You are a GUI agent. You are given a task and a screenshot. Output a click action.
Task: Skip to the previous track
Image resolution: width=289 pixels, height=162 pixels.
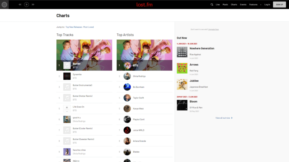pyautogui.click(x=20, y=4)
